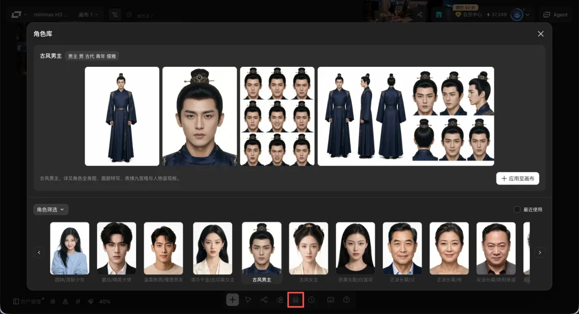The width and height of the screenshot is (579, 314).
Task: Open the character library icon
Action: coord(295,300)
